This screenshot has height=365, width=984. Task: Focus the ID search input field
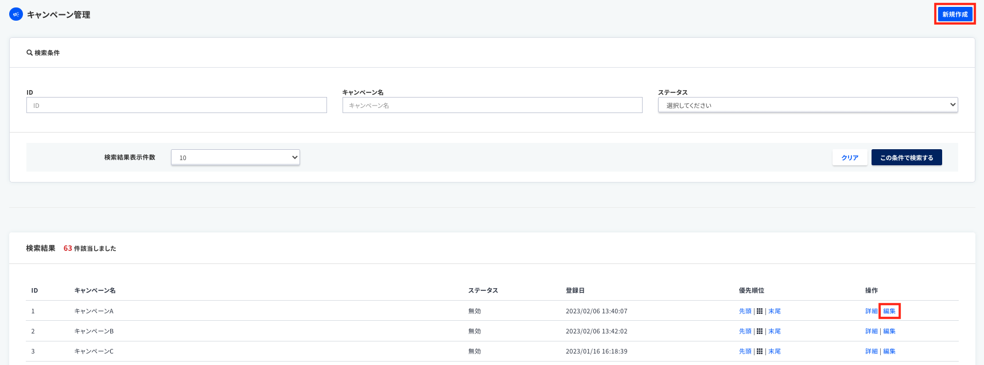point(176,105)
